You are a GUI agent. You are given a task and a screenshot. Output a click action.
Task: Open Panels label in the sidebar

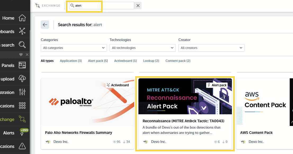pyautogui.click(x=8, y=65)
